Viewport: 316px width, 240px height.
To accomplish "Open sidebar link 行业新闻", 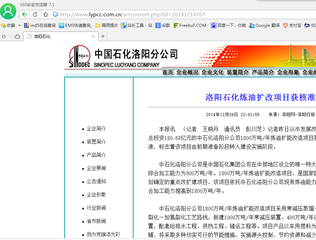I will click(96, 208).
